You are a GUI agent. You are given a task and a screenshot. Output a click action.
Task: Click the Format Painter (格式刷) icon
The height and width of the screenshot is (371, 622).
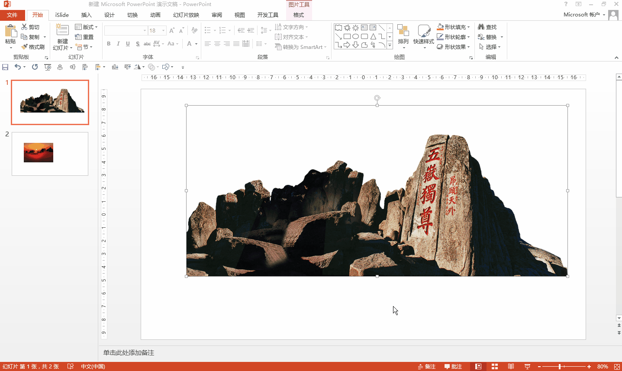pos(25,47)
